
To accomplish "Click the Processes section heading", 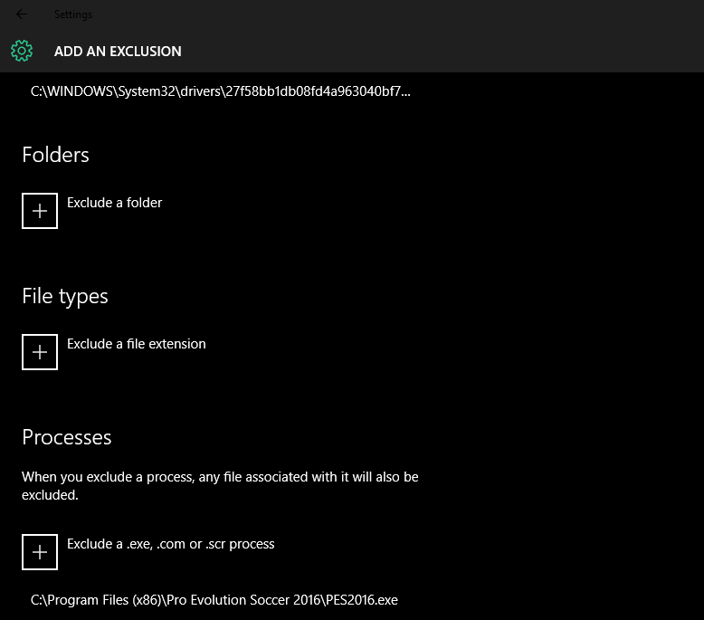I will click(67, 437).
